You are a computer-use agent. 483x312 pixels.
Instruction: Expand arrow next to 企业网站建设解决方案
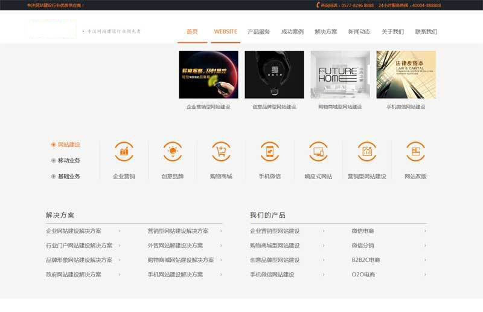[x=120, y=231]
